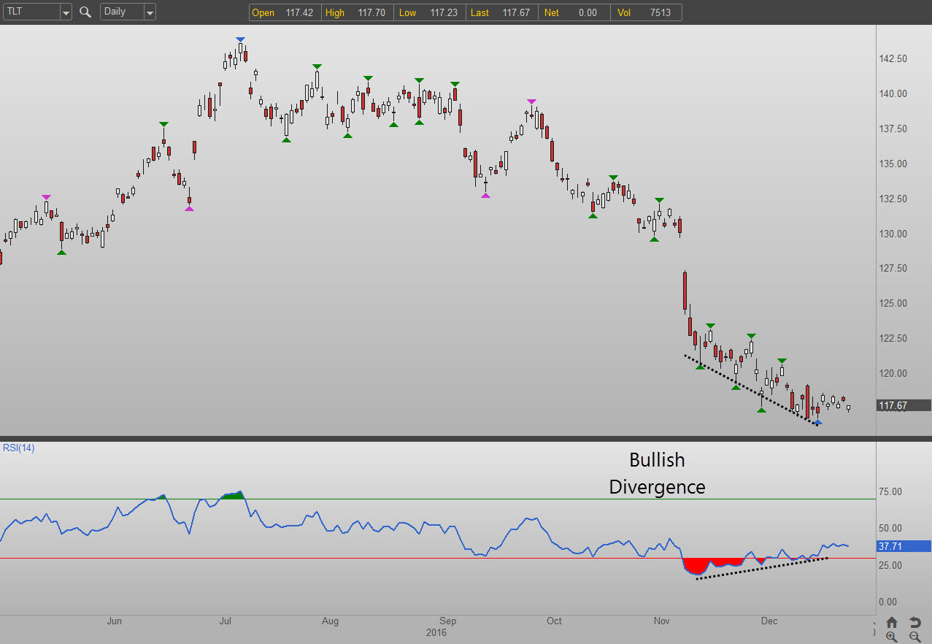Click the magenta triangle above the late-September high

point(531,102)
